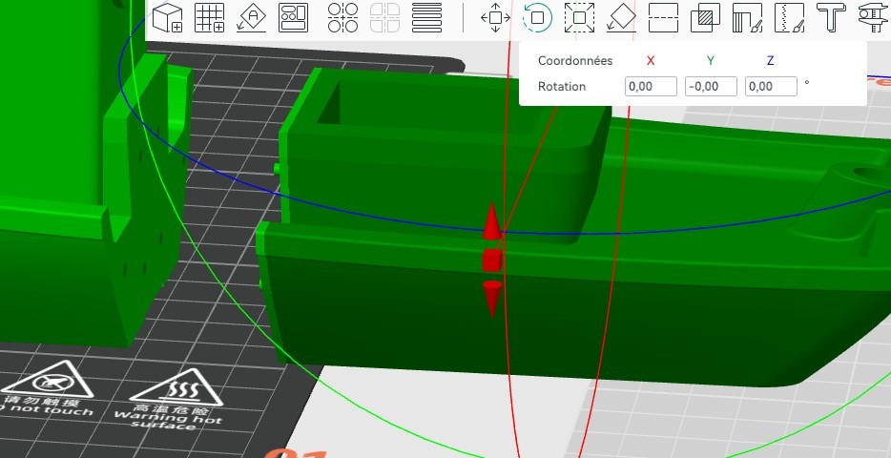The height and width of the screenshot is (458, 891).
Task: Split model to objects
Action: 342,17
